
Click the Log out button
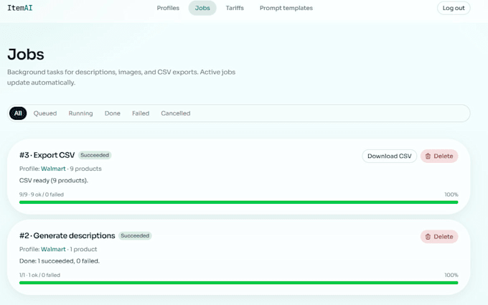(x=454, y=8)
